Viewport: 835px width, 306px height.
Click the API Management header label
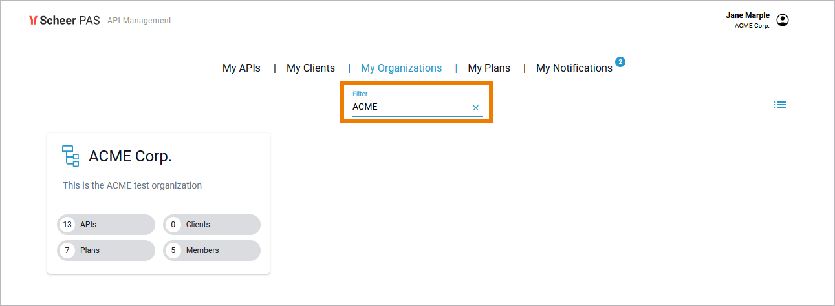[x=139, y=21]
